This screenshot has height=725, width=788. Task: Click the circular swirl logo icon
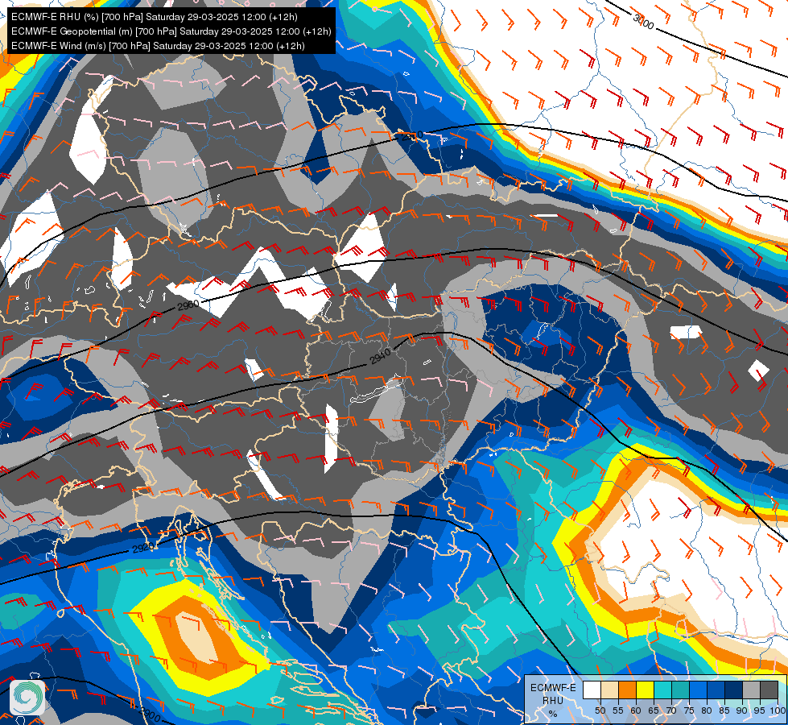[x=27, y=697]
